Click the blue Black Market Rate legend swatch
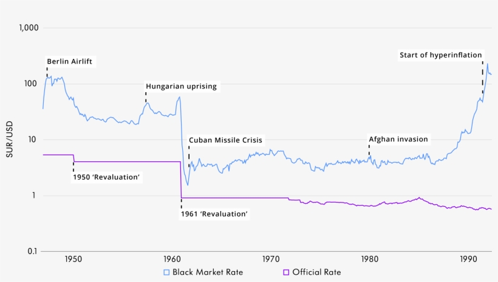 (167, 272)
